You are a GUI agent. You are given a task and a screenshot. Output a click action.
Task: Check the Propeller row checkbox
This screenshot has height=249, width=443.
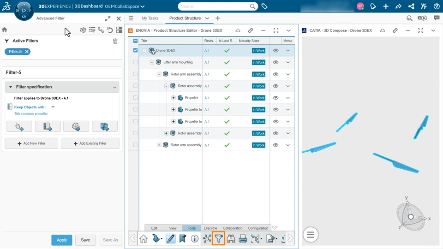coord(135,98)
